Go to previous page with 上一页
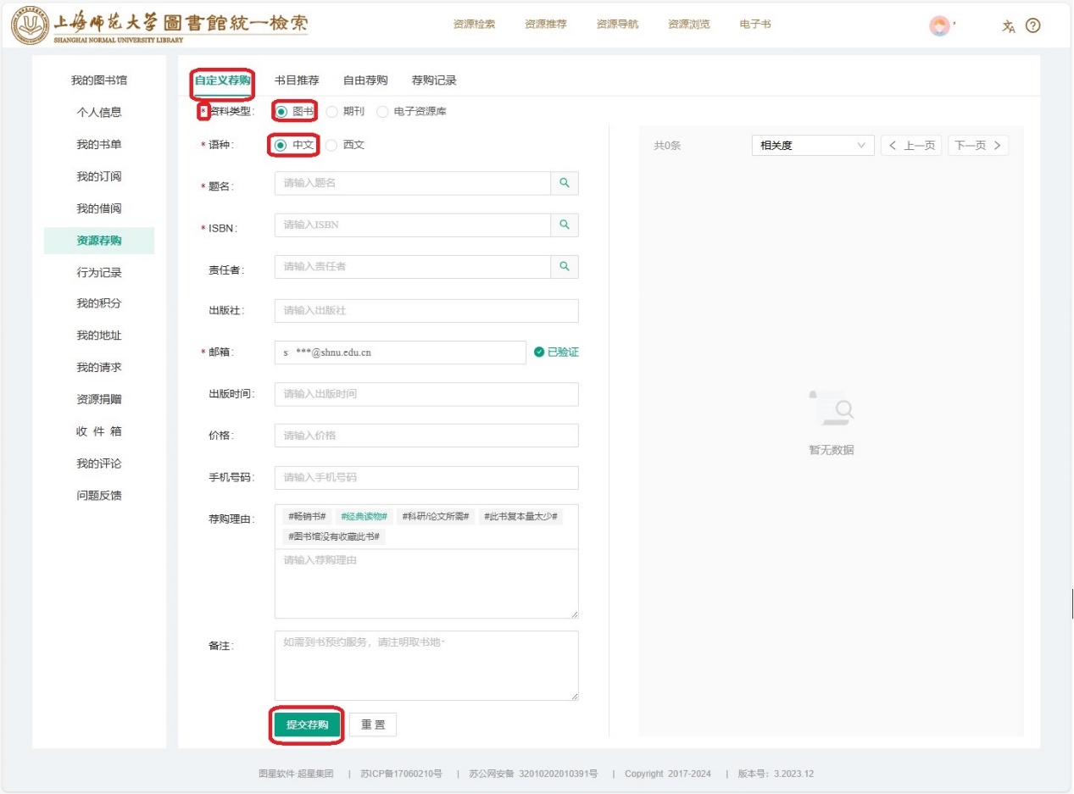 click(x=911, y=146)
